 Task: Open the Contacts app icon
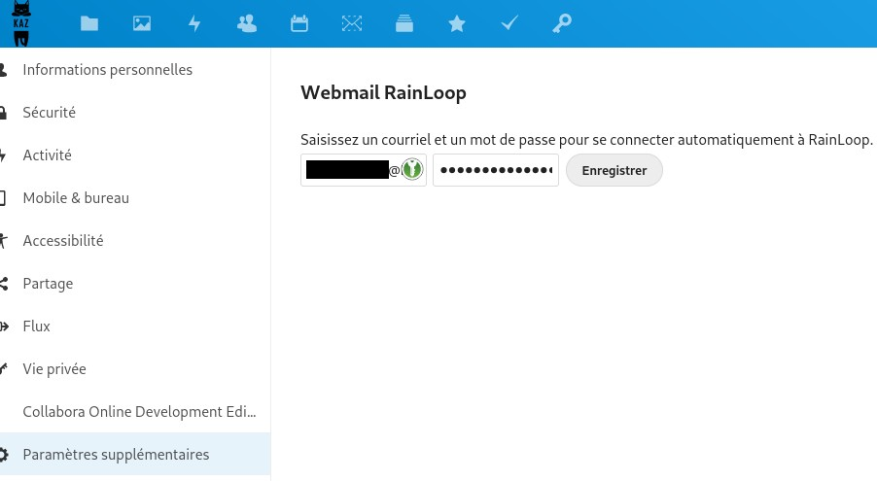coord(247,24)
